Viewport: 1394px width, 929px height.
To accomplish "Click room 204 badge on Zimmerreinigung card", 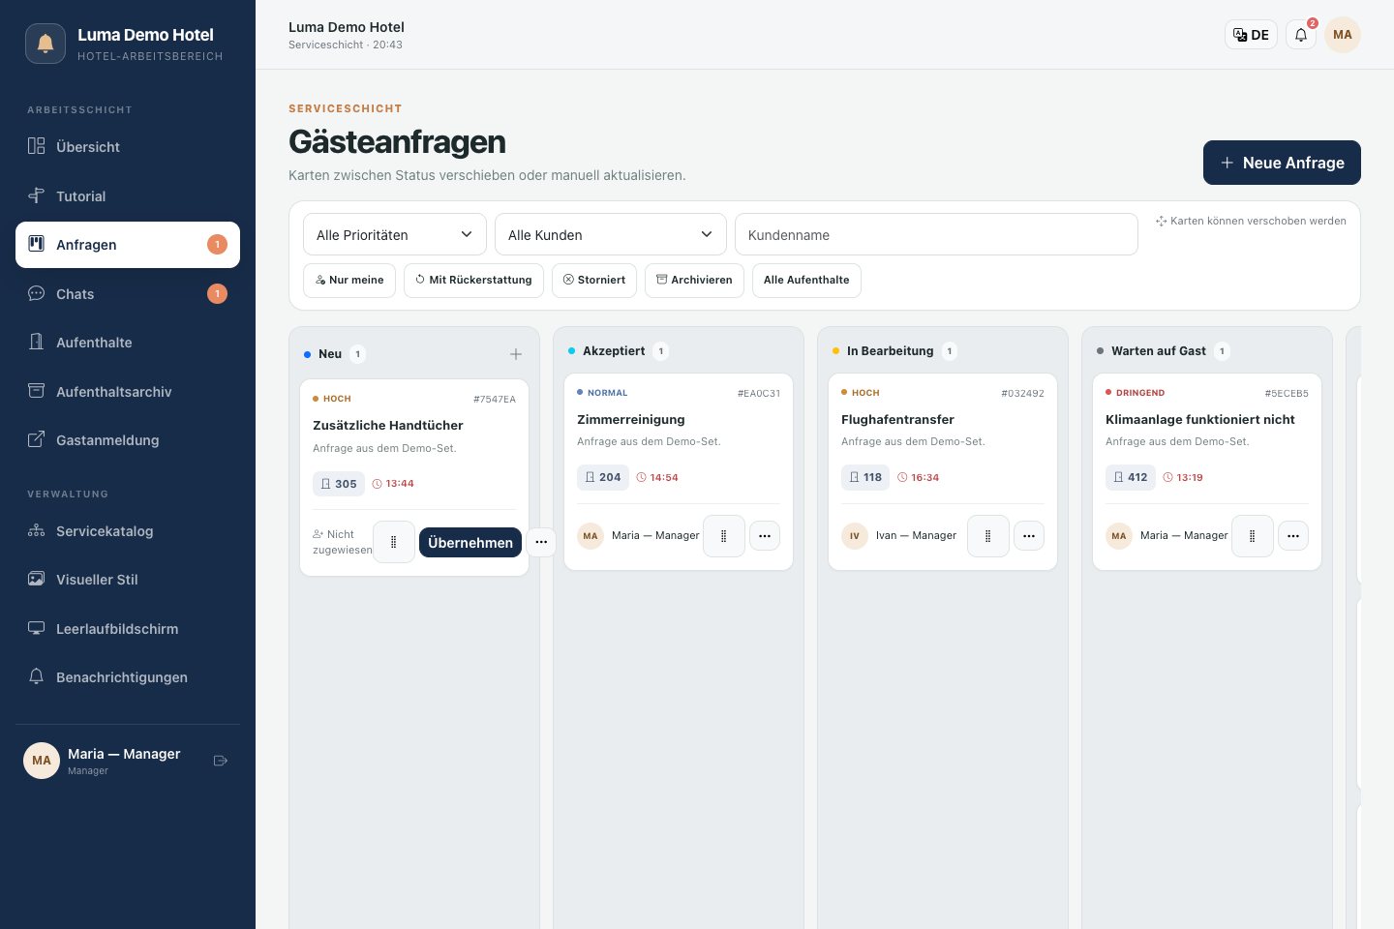I will (x=603, y=477).
